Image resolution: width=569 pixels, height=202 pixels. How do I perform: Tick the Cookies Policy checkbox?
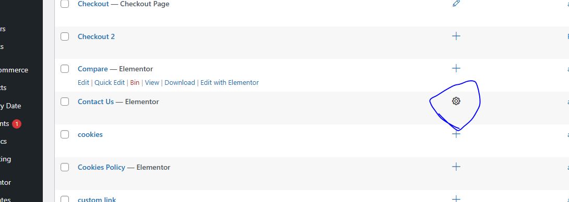tap(65, 167)
